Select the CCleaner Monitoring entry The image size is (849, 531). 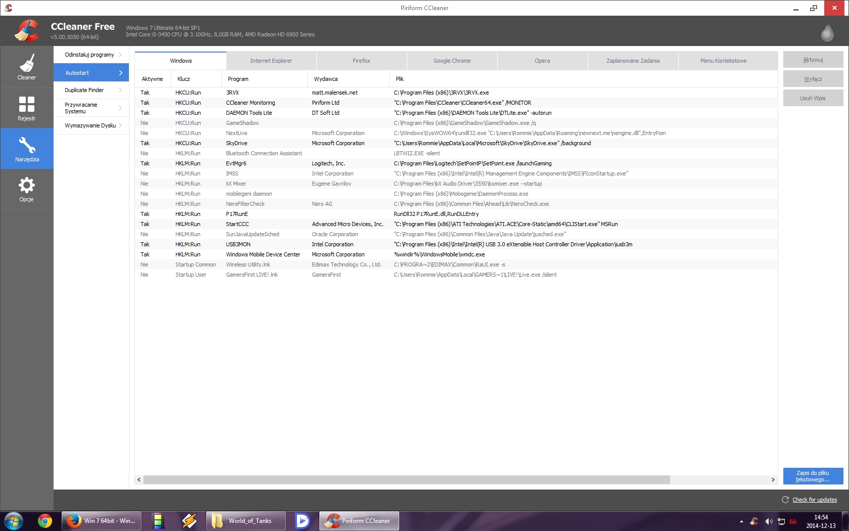456,103
